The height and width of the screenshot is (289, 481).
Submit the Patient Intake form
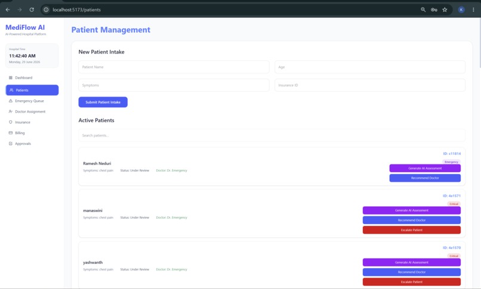[103, 102]
